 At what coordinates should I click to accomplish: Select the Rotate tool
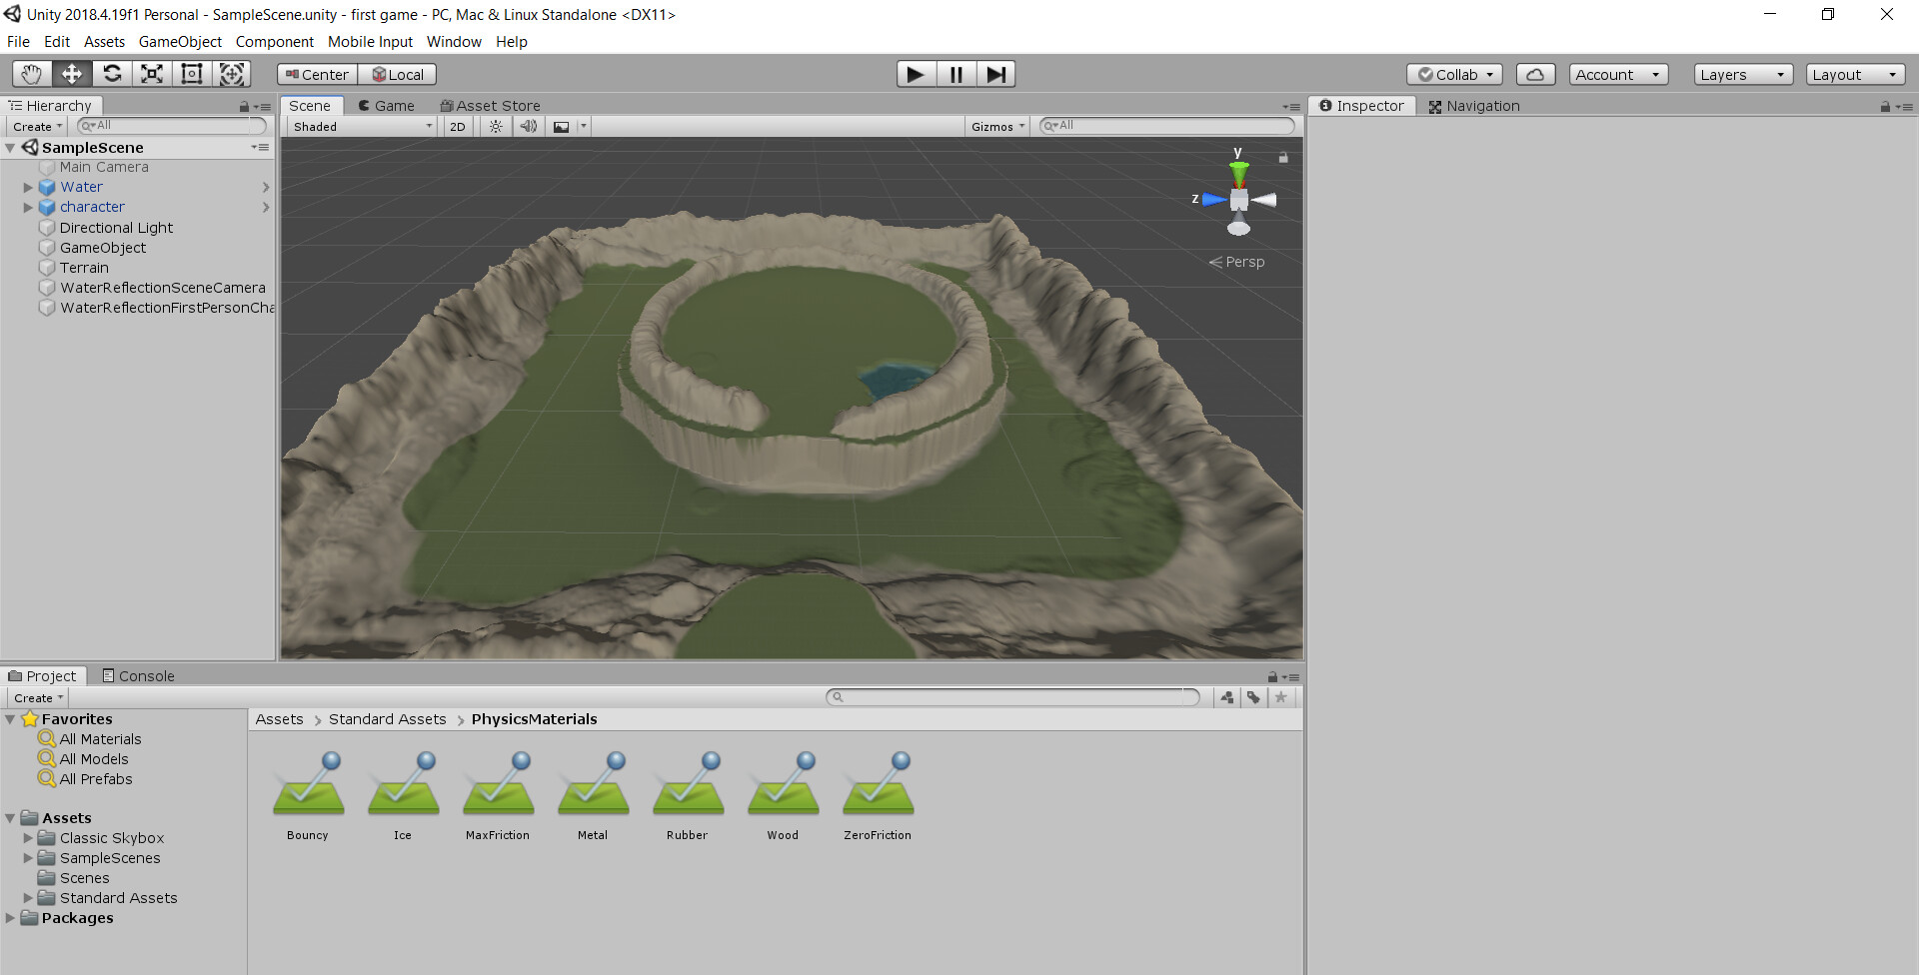[112, 73]
